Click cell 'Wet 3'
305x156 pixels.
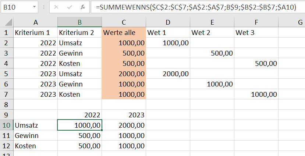256,32
